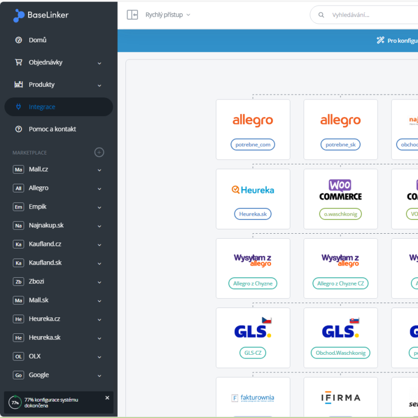Click the He badge for Heureka.sk
The width and height of the screenshot is (418, 418).
[18, 338]
